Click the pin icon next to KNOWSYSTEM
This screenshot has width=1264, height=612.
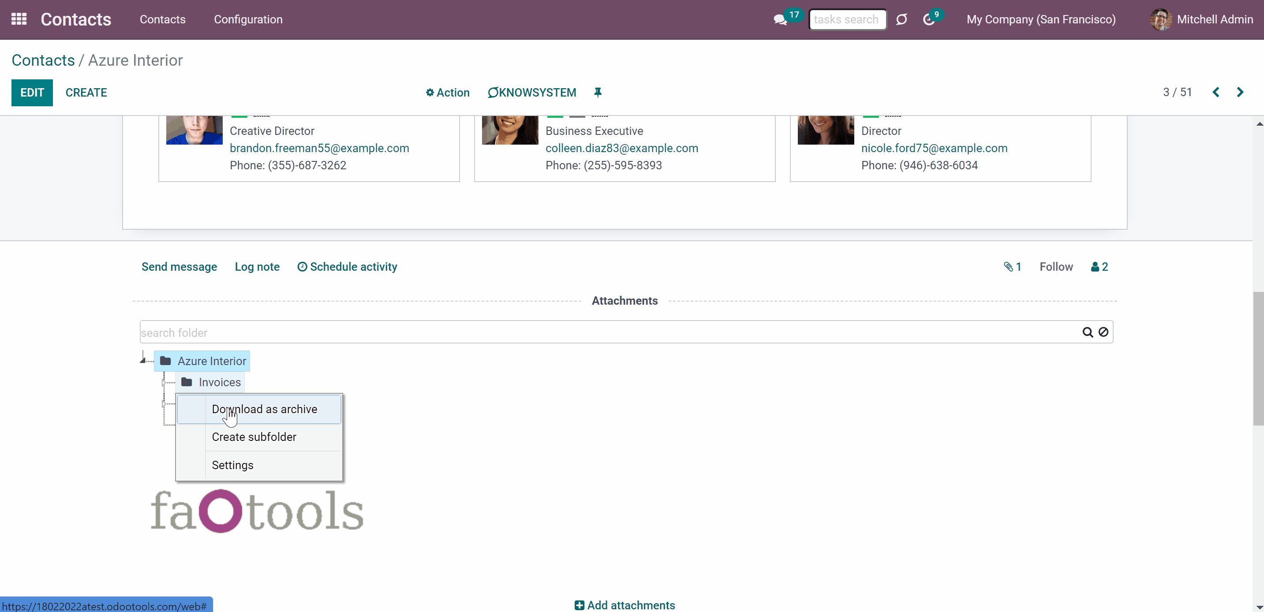(x=598, y=92)
